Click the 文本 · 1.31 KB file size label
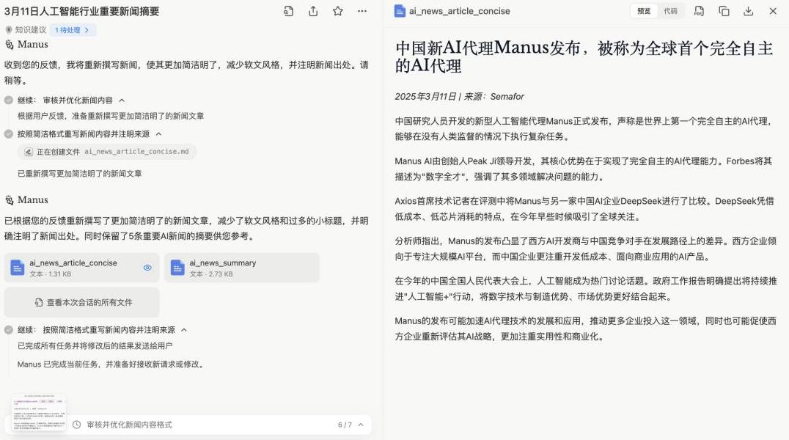The image size is (789, 440). point(51,274)
